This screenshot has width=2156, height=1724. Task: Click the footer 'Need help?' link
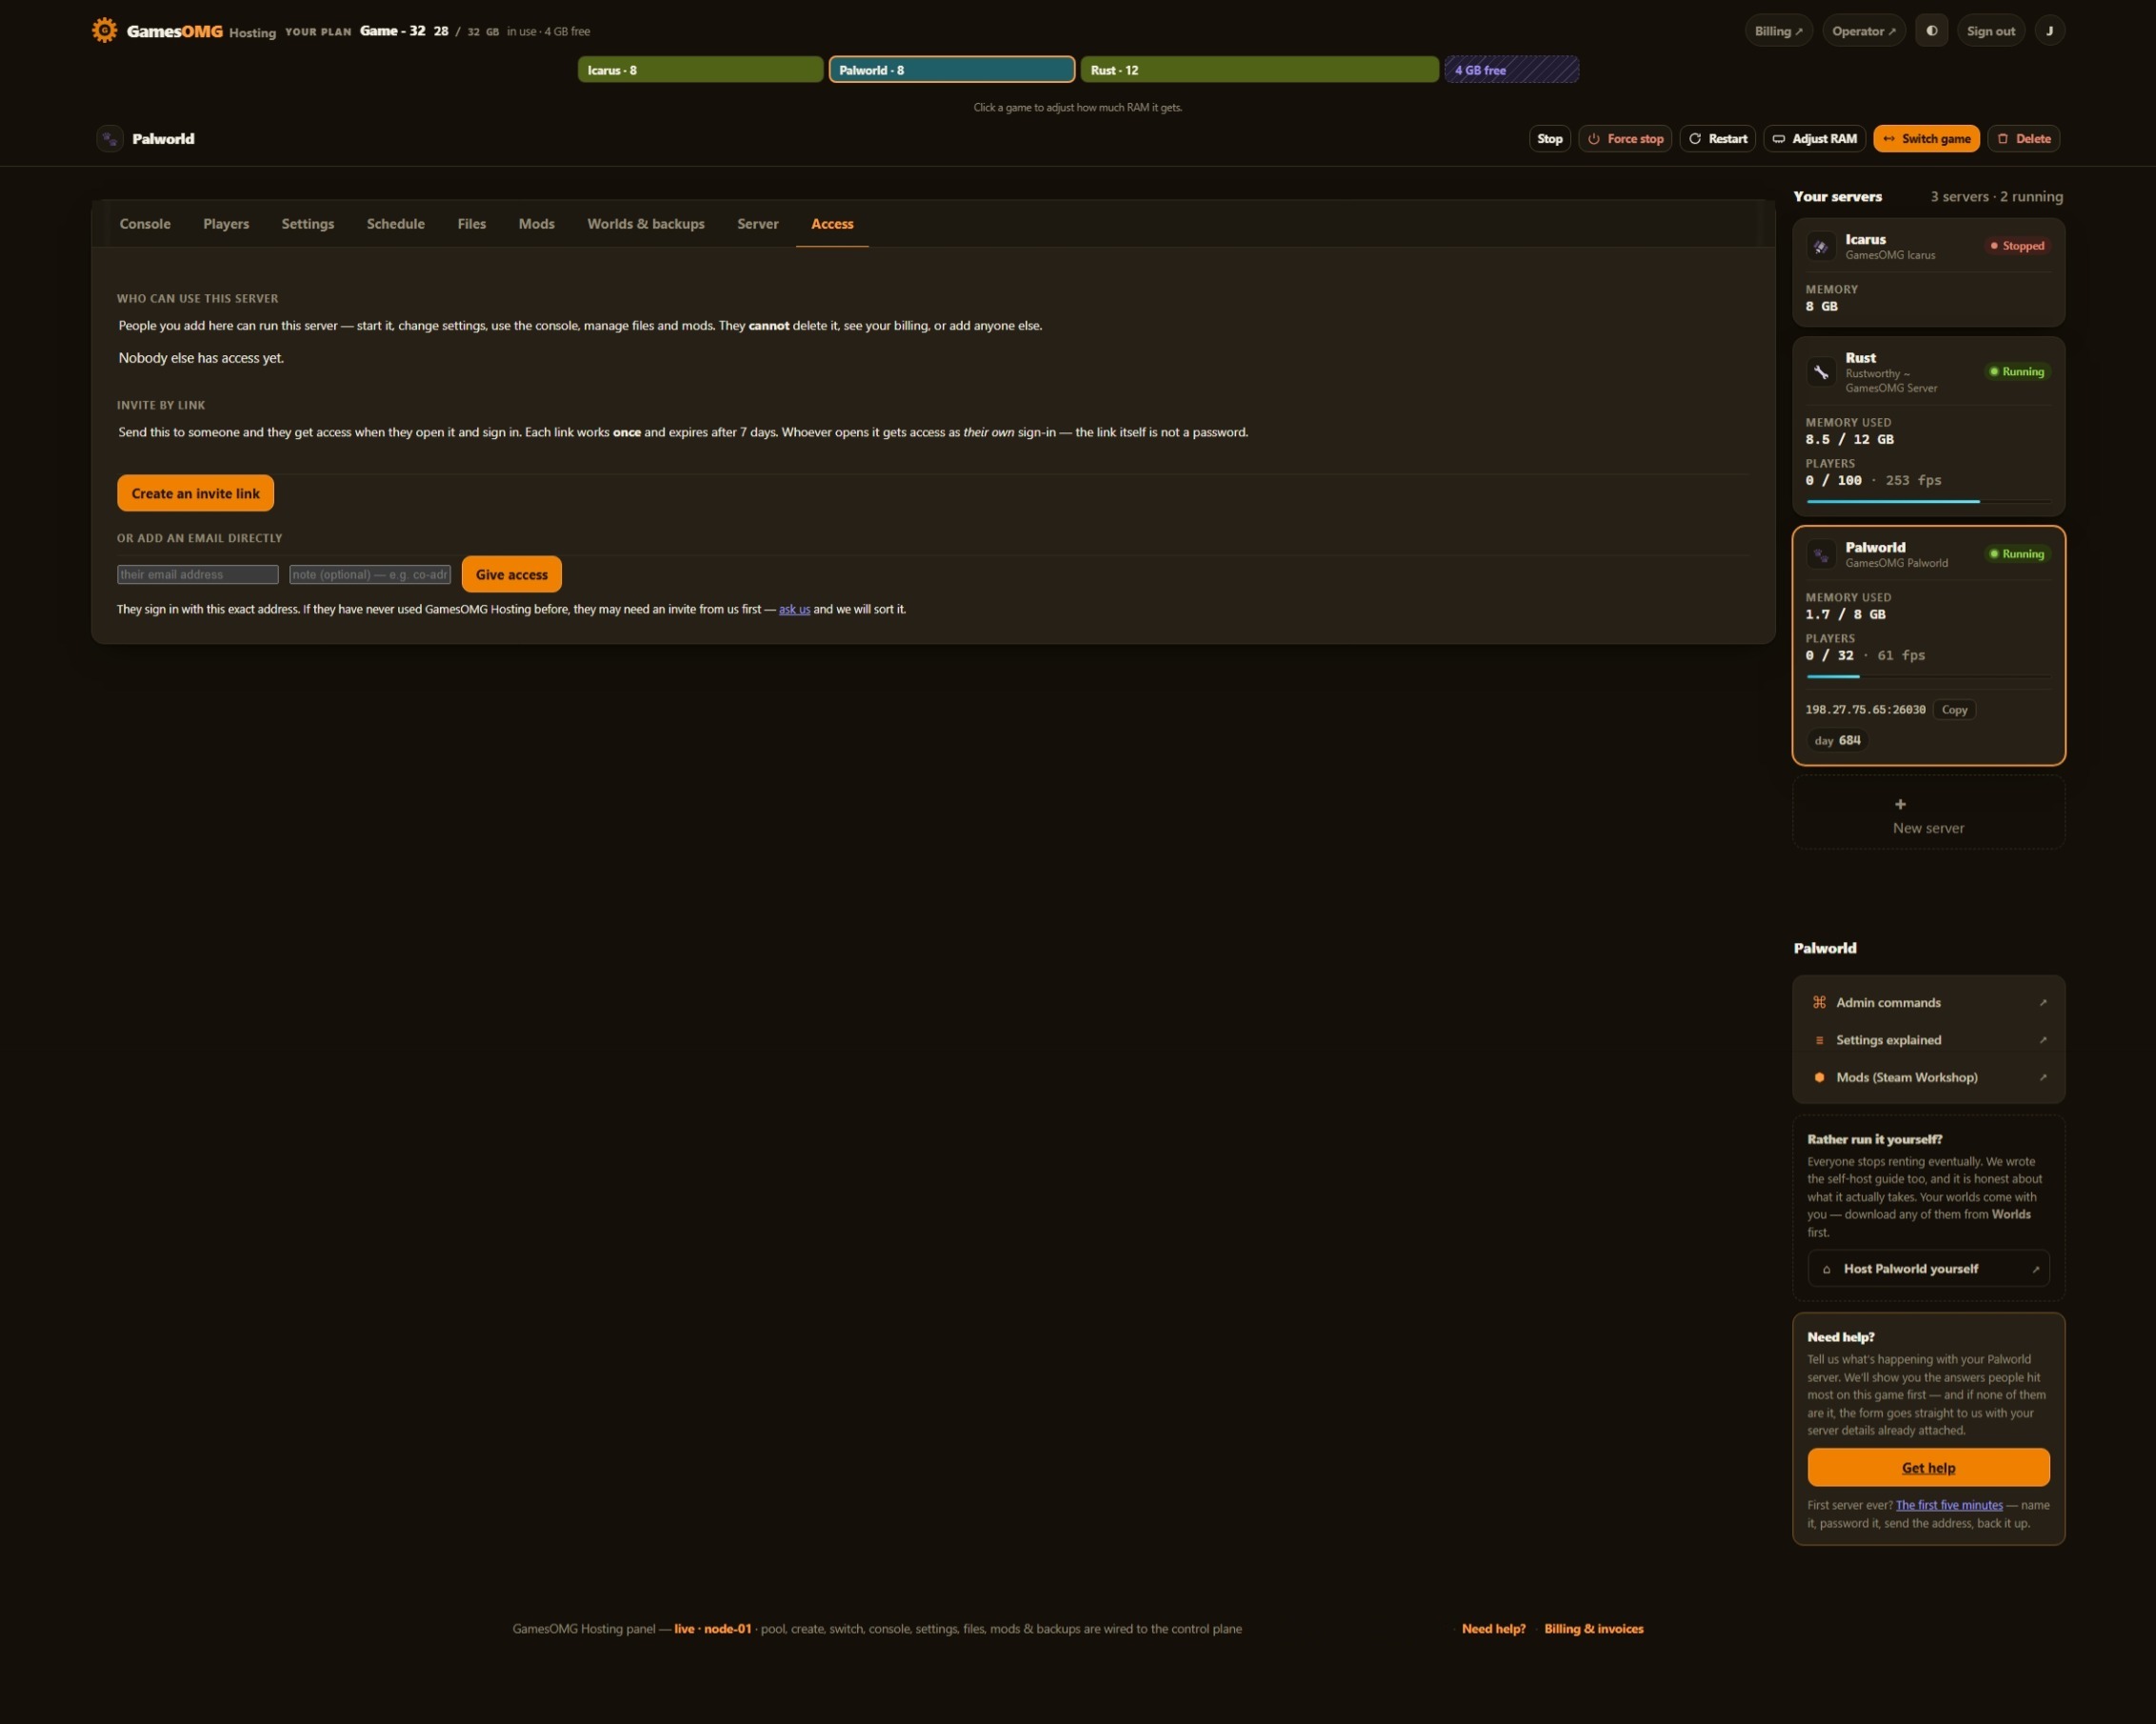pos(1493,1629)
